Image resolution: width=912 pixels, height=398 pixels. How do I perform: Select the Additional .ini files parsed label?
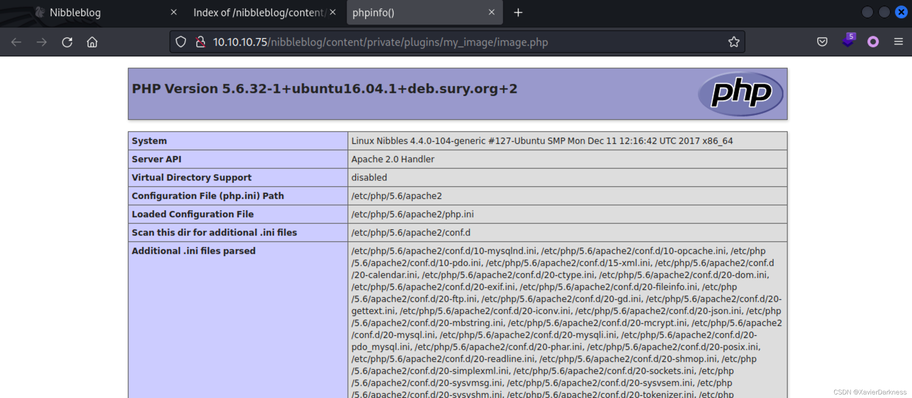click(x=193, y=251)
